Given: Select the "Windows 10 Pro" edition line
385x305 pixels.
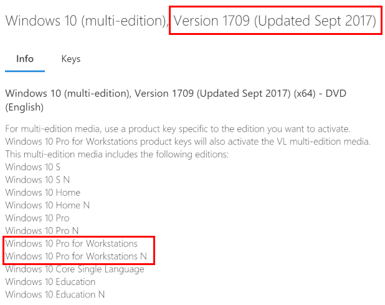Looking at the screenshot, I should coord(37,218).
